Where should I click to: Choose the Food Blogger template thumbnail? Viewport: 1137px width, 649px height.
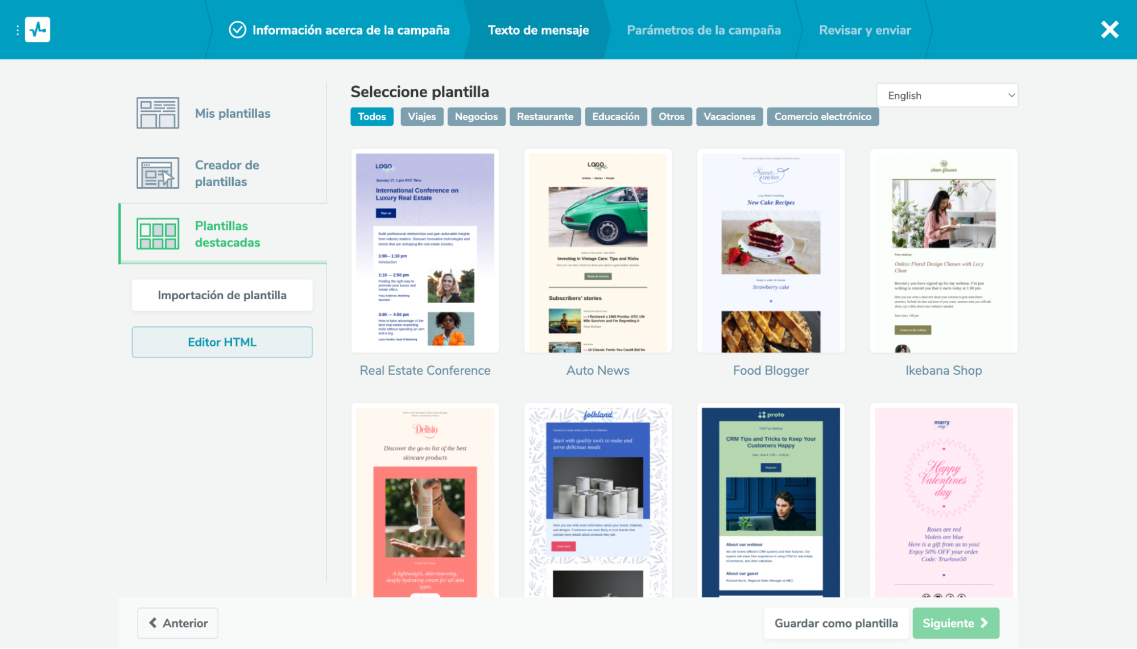(x=770, y=251)
